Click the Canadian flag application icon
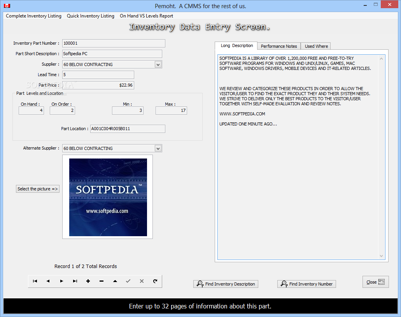Viewport: 401px width, 317px height. [x=7, y=5]
